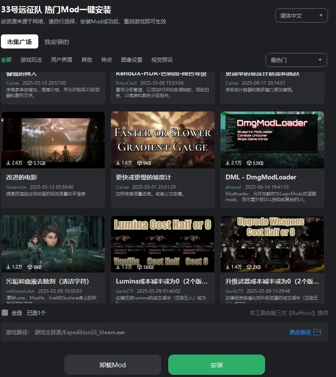Click author name imtheonlvdot
The height and width of the screenshot is (377, 336).
(20, 291)
